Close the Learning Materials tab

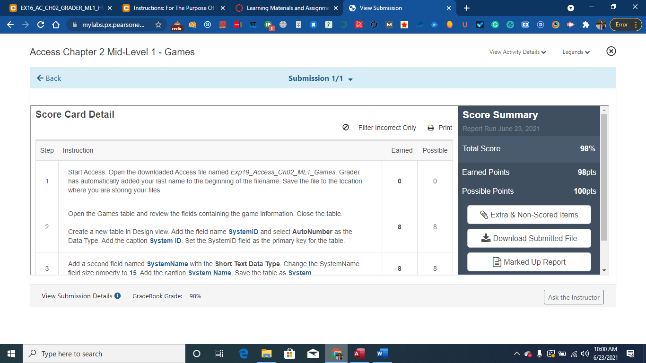(335, 8)
